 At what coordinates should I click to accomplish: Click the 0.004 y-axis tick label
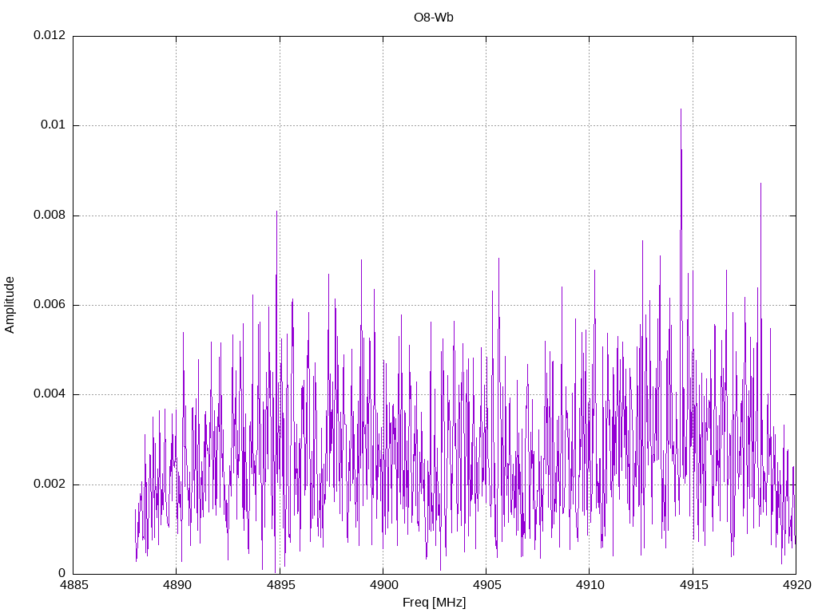coord(50,394)
